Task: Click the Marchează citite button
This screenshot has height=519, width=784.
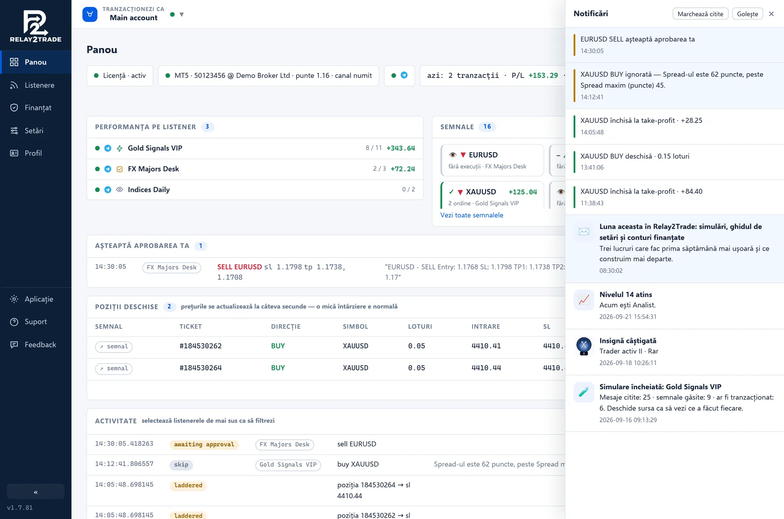Action: (x=700, y=14)
